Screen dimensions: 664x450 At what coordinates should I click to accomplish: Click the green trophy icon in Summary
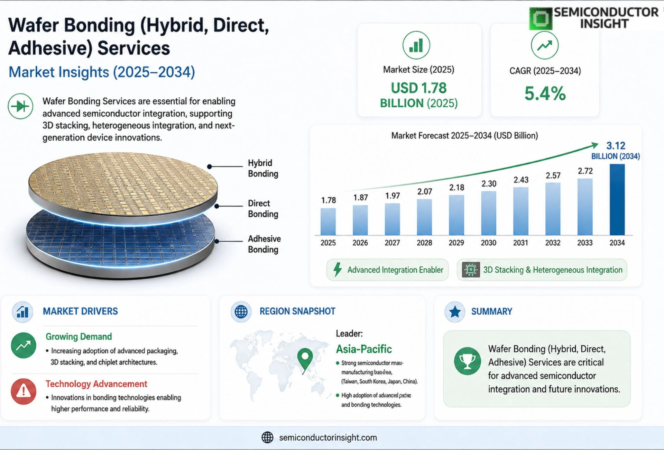[467, 361]
